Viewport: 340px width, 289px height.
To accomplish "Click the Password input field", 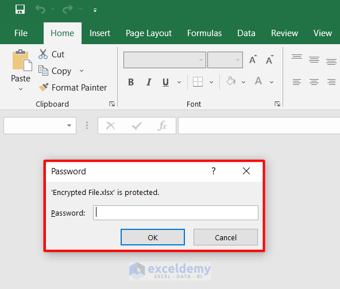I will pos(176,213).
